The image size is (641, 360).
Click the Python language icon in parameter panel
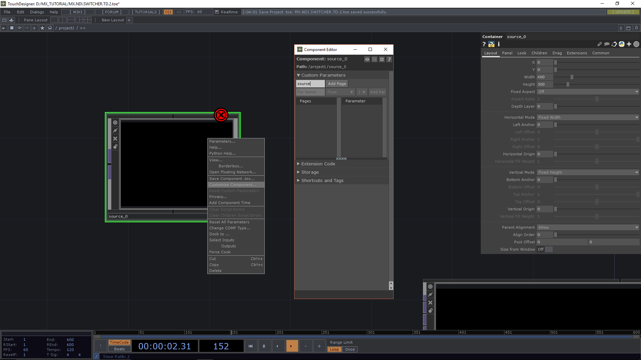pos(622,44)
